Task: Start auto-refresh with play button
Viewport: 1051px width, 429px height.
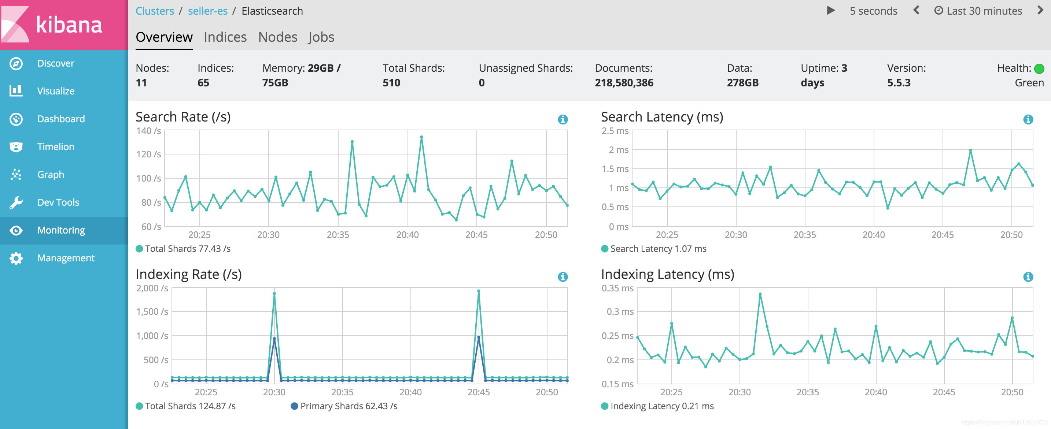Action: point(831,11)
